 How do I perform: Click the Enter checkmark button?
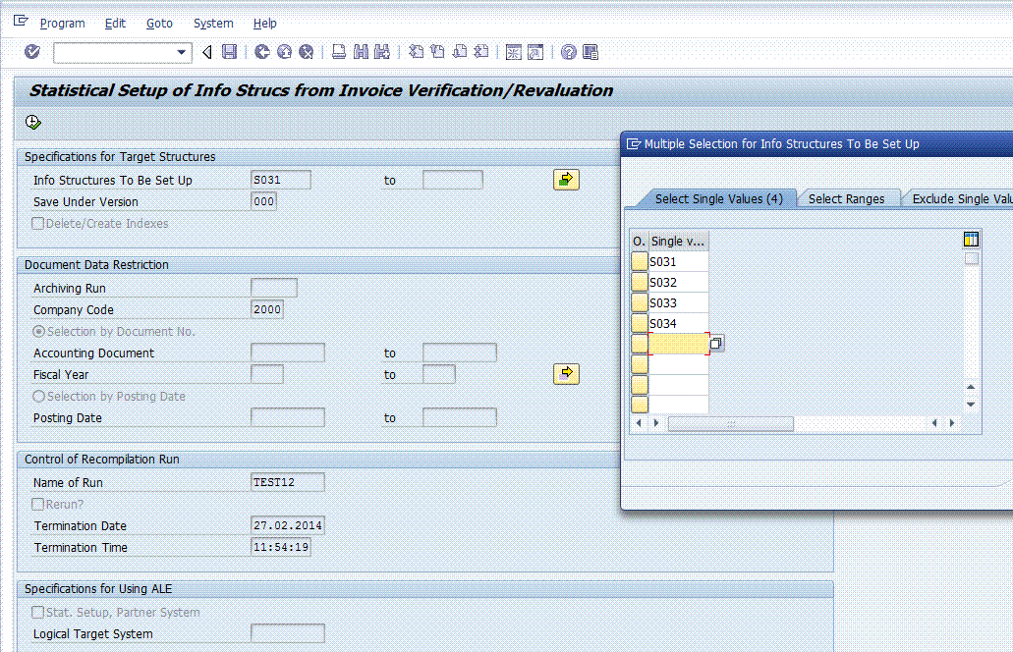(30, 52)
